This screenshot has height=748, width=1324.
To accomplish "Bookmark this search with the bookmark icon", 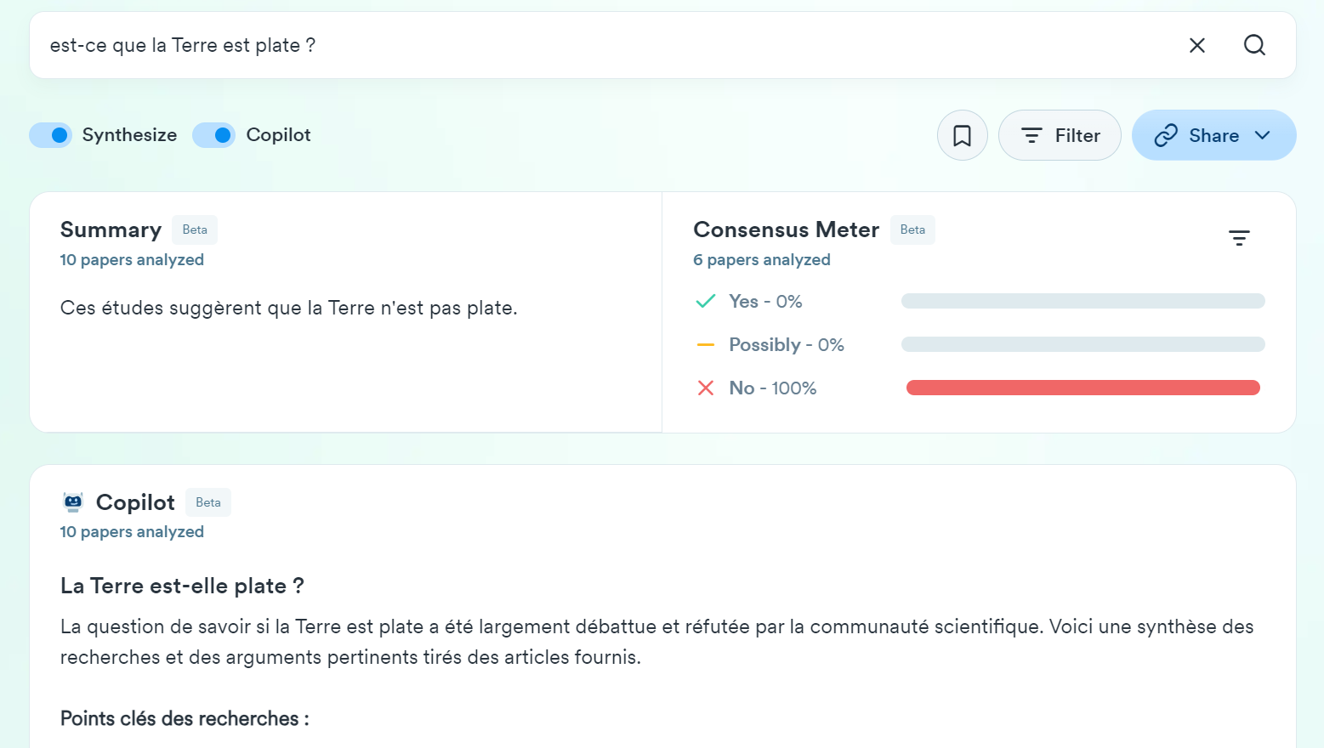I will tap(962, 135).
